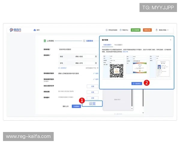Focus the 查询标题 input field
Screen dimensions: 180x144
[78, 49]
